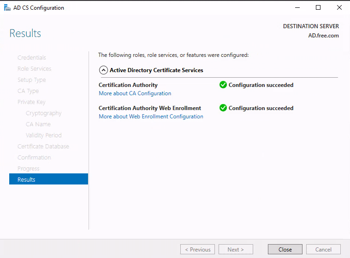This screenshot has width=350, height=258.
Task: Select Confirmation step in sidebar
Action: [x=34, y=158]
